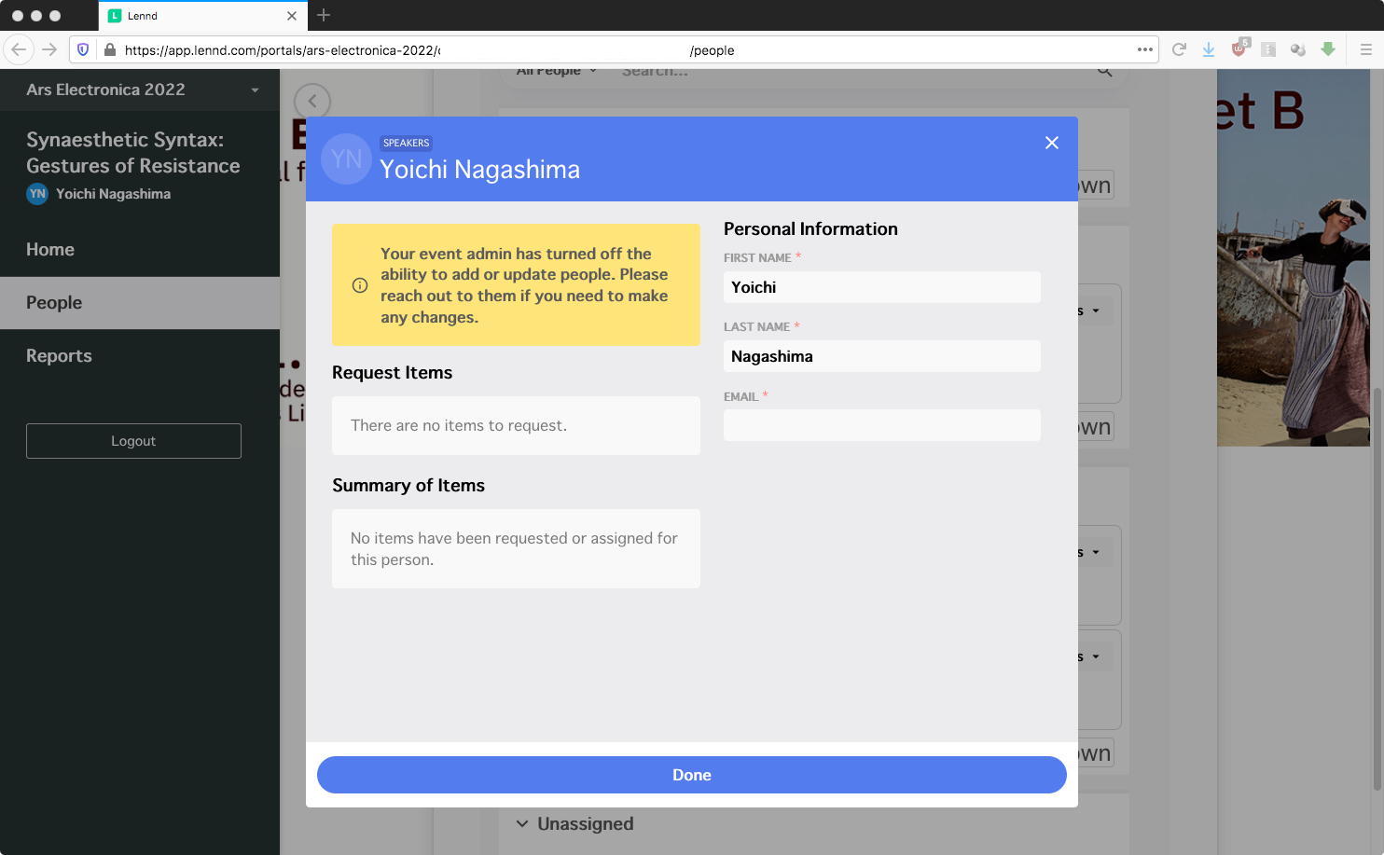Select the Last Name field

[x=882, y=356]
